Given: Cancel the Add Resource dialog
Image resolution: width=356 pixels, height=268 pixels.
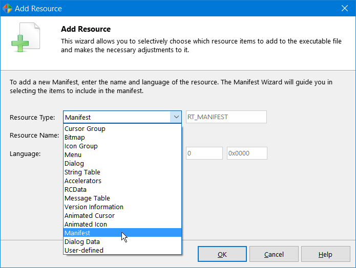Looking at the screenshot, I should click(274, 254).
